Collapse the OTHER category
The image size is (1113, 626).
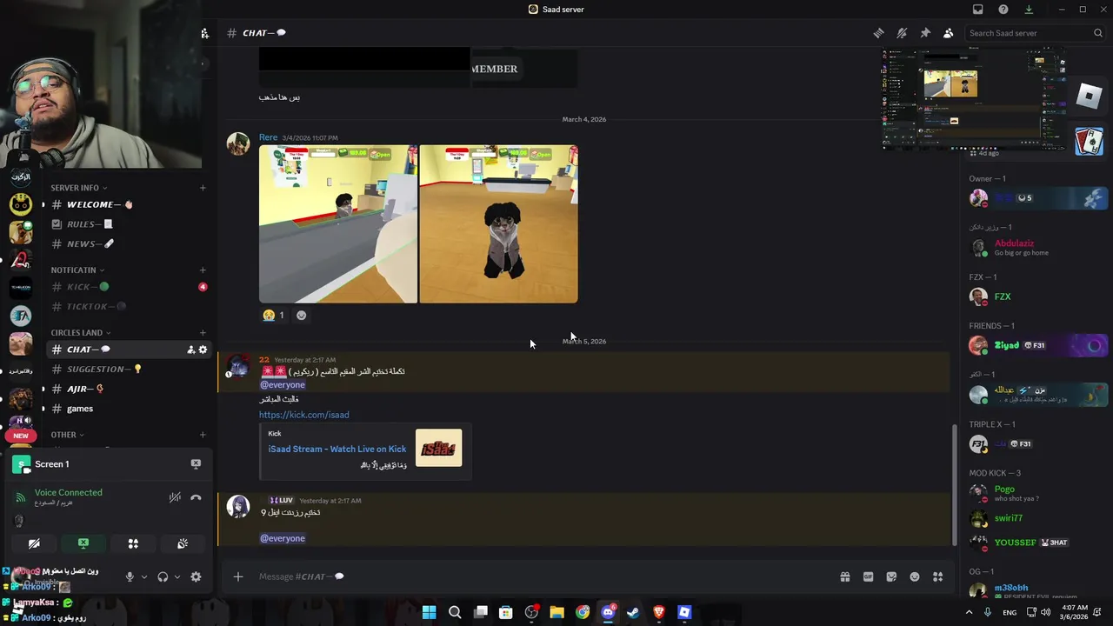click(x=67, y=435)
